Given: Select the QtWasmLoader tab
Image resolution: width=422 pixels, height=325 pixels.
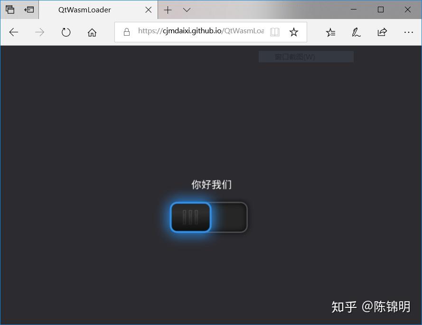Looking at the screenshot, I should click(x=85, y=10).
